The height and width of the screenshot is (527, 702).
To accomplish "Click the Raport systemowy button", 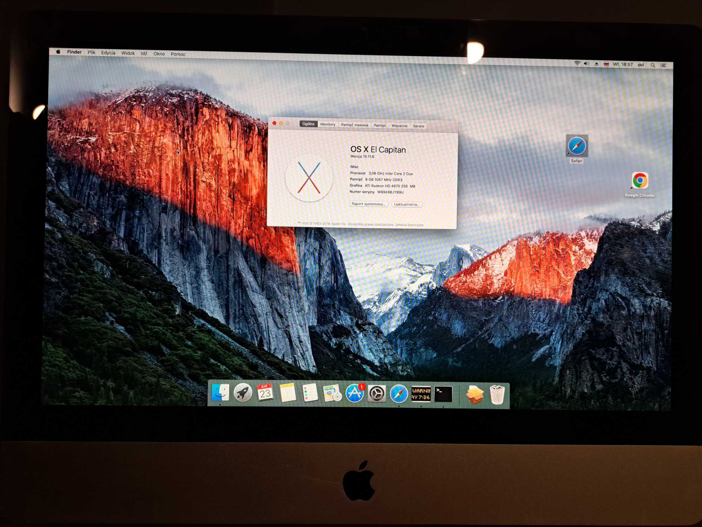I will pyautogui.click(x=369, y=204).
